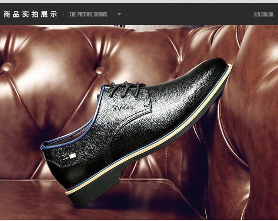Click 'THE PICTURE SHOWS' header text
278x221 pixels.
tap(88, 14)
